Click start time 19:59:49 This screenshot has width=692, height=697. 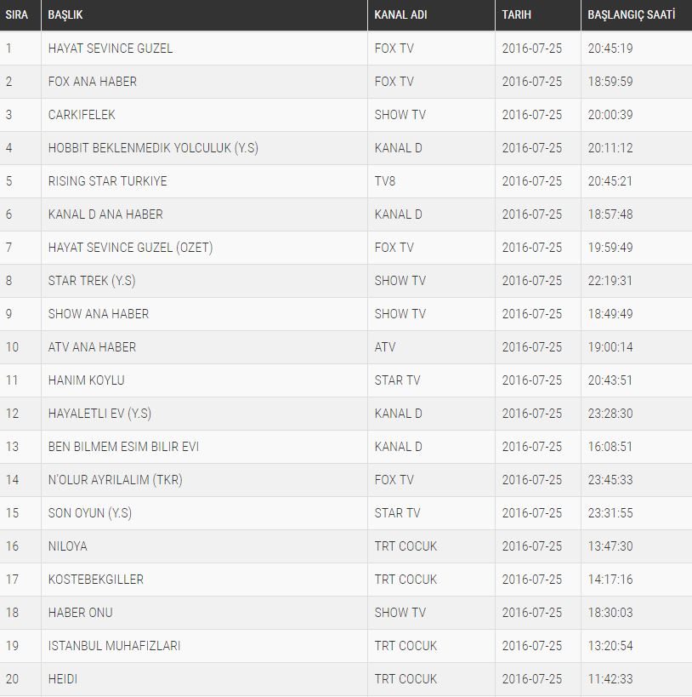coord(610,247)
